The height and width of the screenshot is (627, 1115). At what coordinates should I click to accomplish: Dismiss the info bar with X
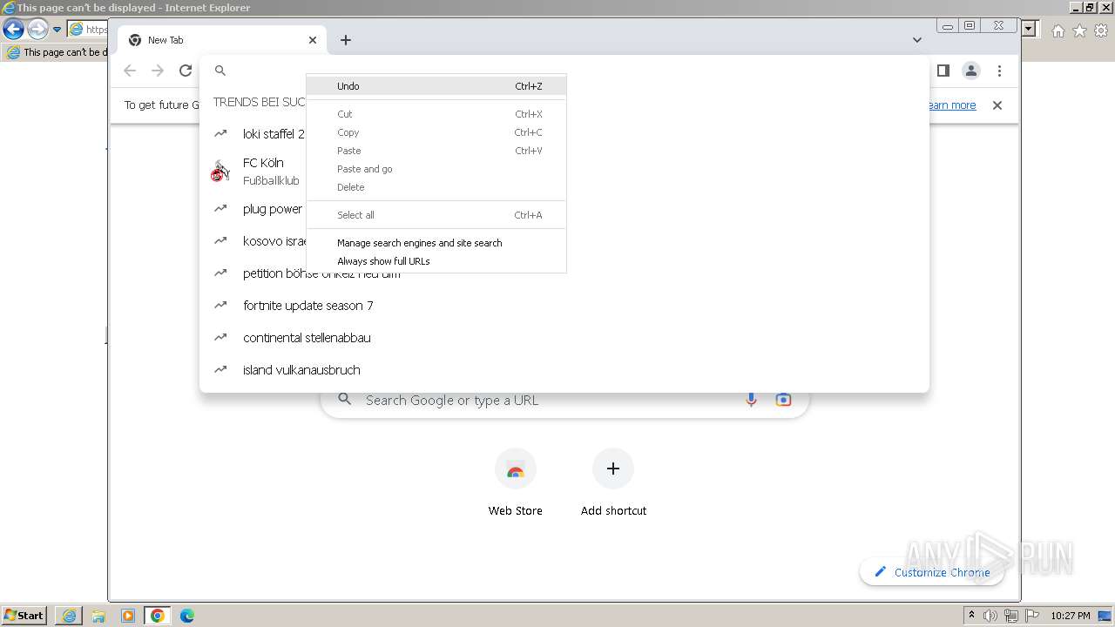point(997,105)
